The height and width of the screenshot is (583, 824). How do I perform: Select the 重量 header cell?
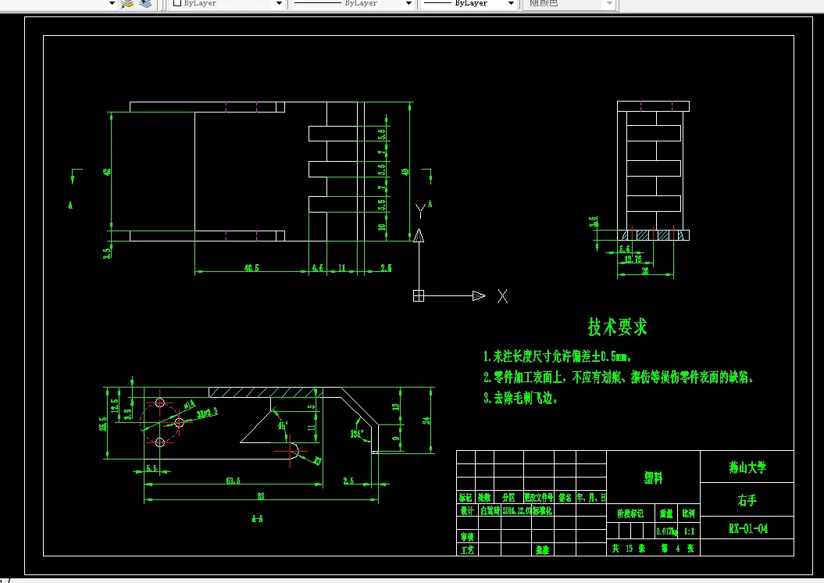point(666,513)
